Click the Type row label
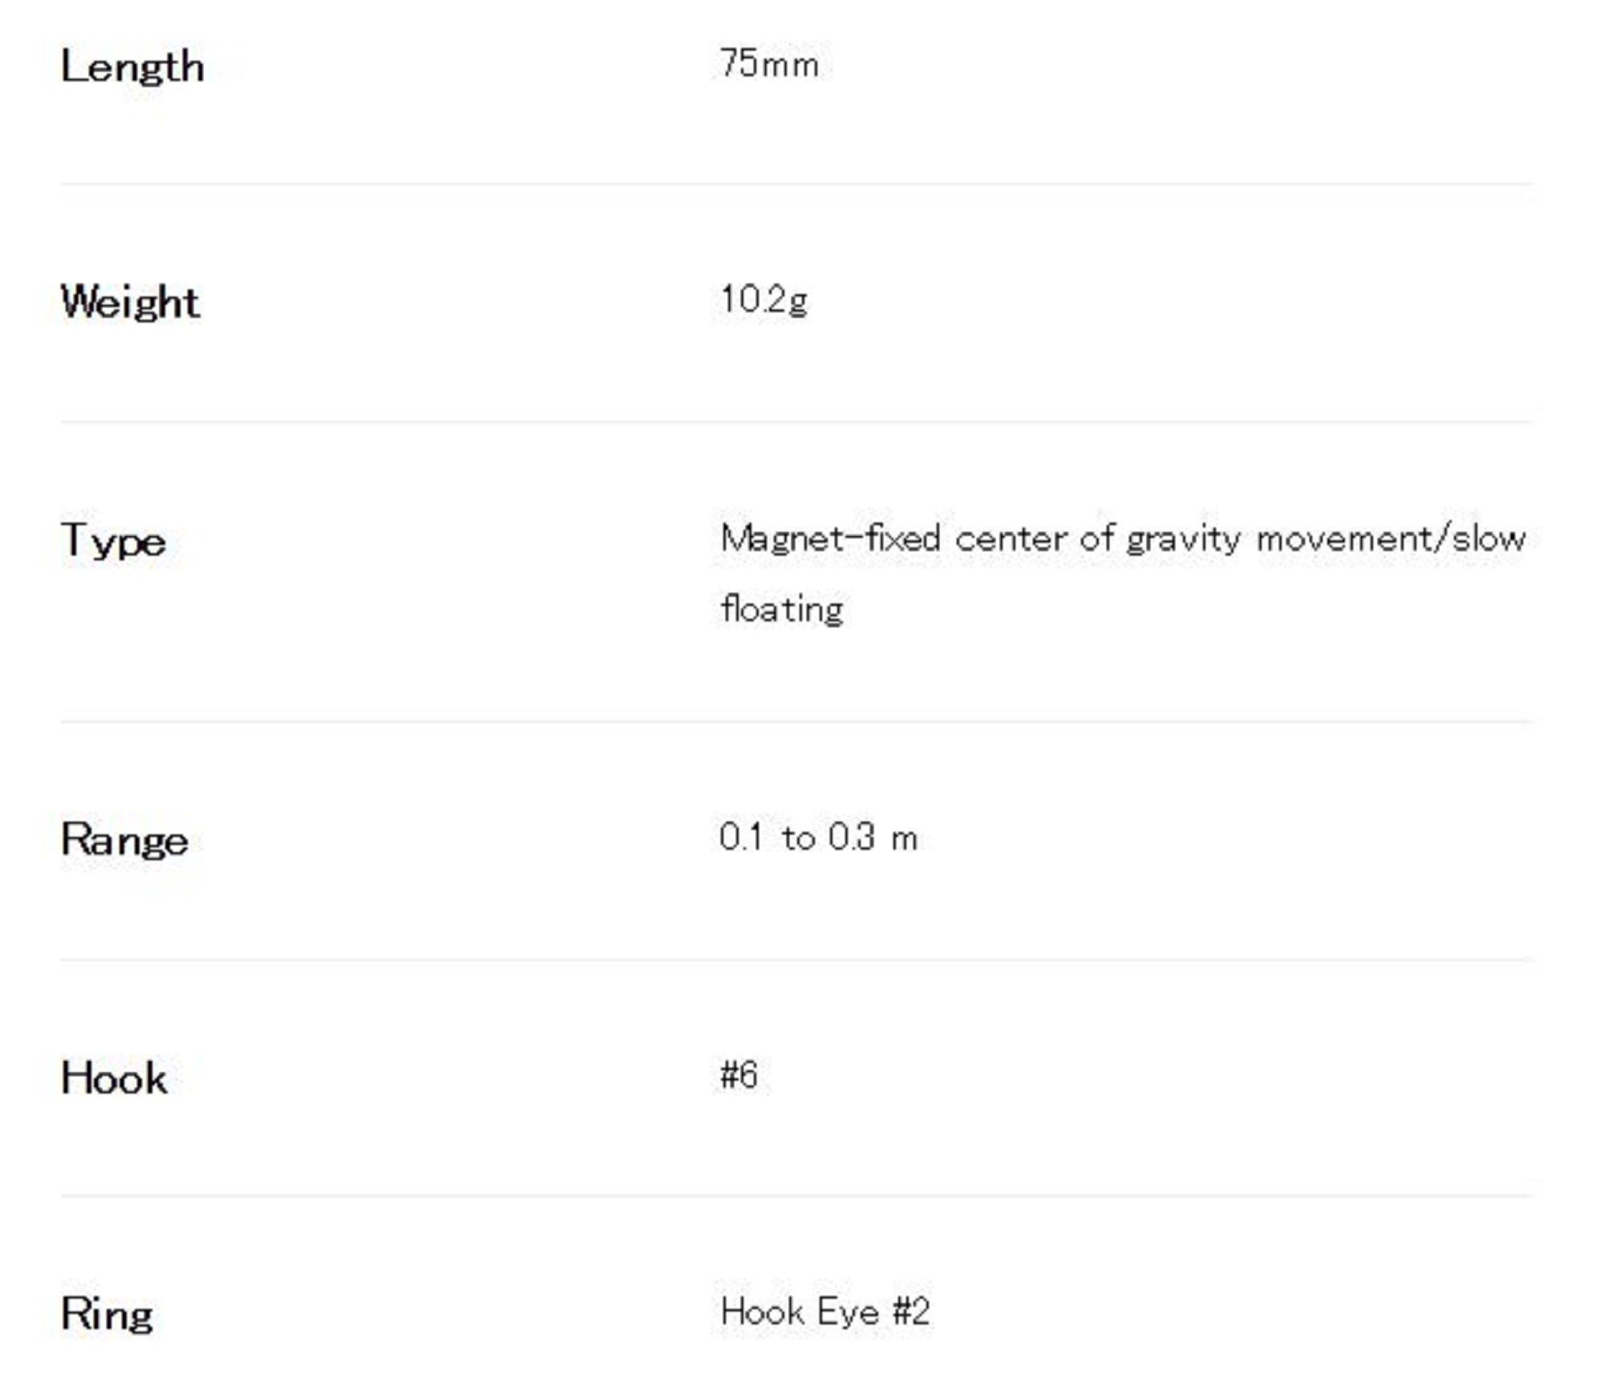Screen dimensions: 1604x1390 click(113, 541)
